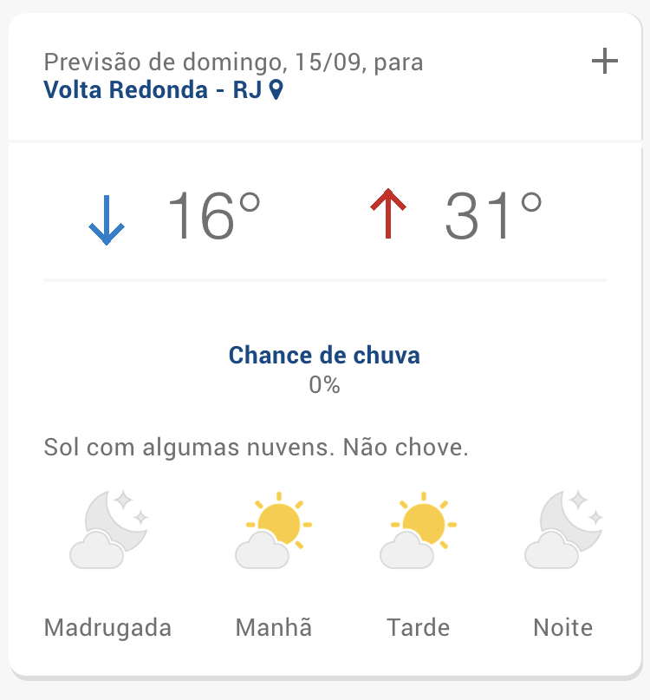Click the location pin icon
Image resolution: width=650 pixels, height=700 pixels.
[x=276, y=90]
